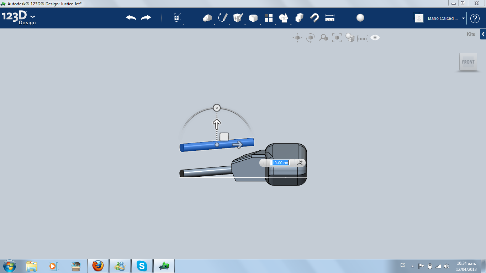Select the Pan navigation tool
486x273 pixels.
pos(297,38)
